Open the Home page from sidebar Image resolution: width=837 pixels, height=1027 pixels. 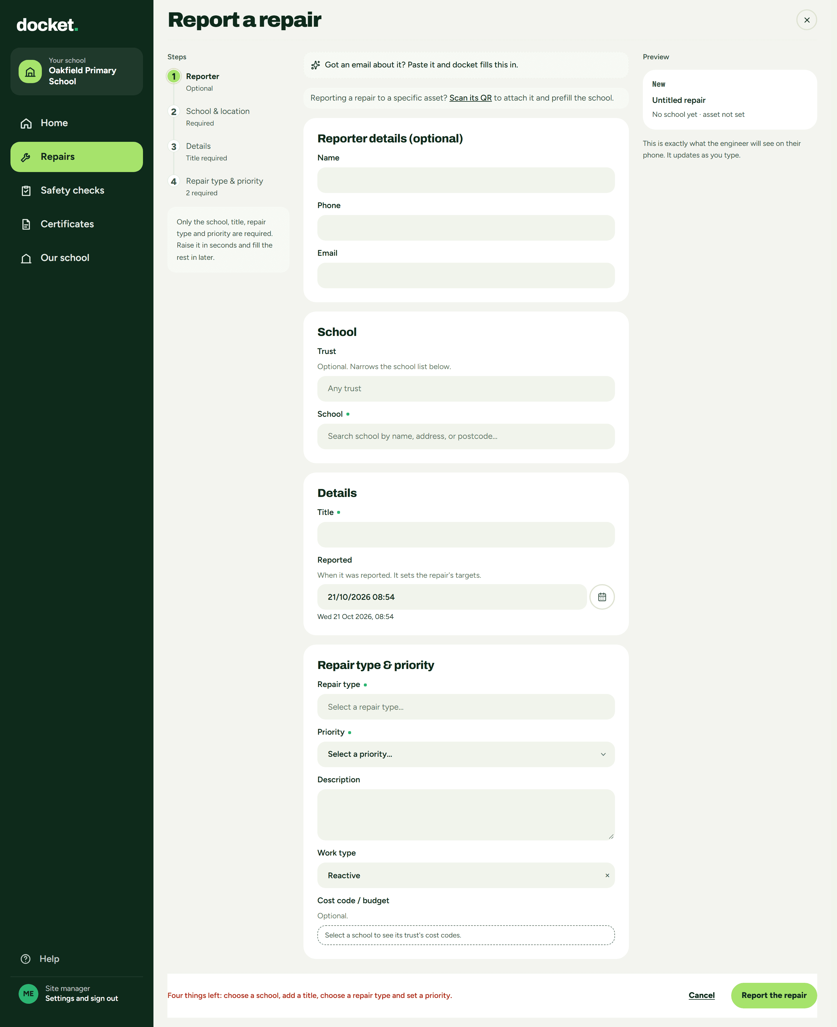coord(77,123)
